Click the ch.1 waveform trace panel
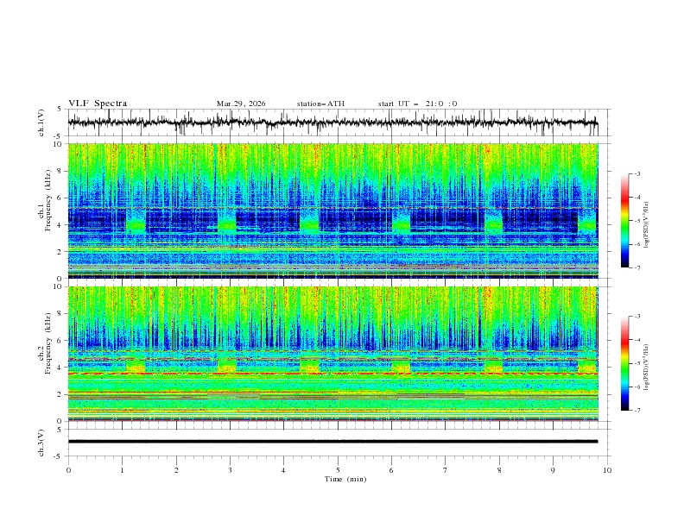 coord(339,123)
